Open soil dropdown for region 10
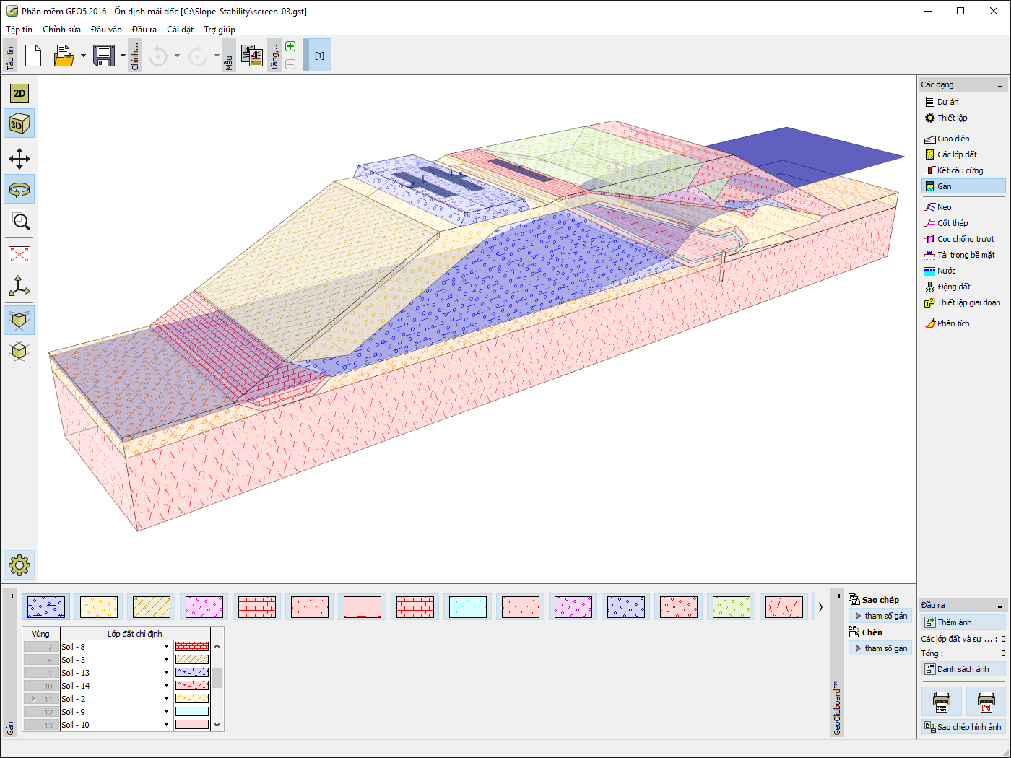Viewport: 1011px width, 758px height. tap(166, 686)
